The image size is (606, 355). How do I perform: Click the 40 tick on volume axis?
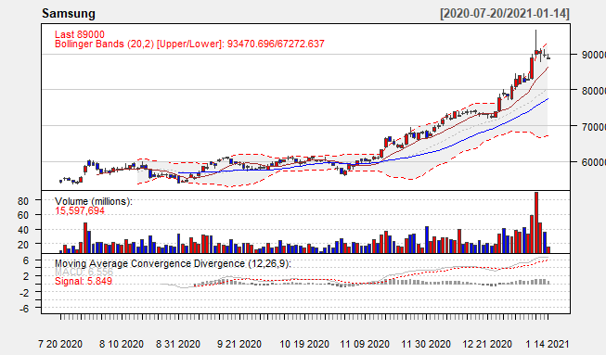pos(23,230)
